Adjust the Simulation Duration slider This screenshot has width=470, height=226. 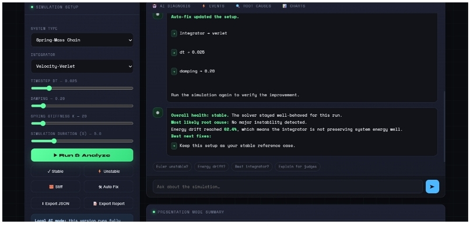pyautogui.click(x=82, y=141)
